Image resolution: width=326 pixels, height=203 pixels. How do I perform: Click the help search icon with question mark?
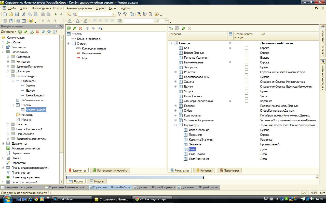coord(145,14)
